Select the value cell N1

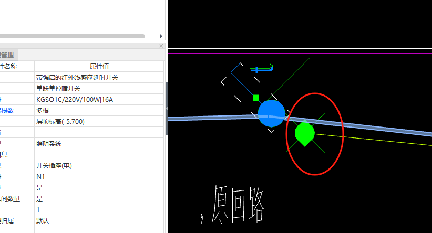click(99, 177)
